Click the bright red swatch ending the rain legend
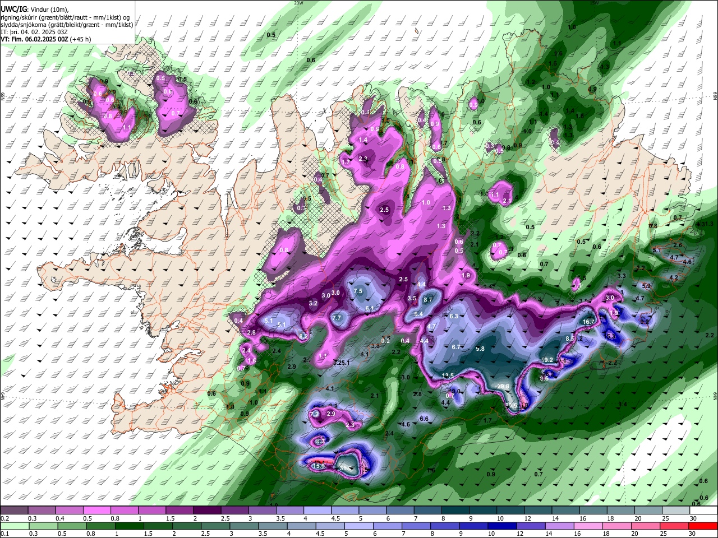The height and width of the screenshot is (538, 718). [703, 526]
